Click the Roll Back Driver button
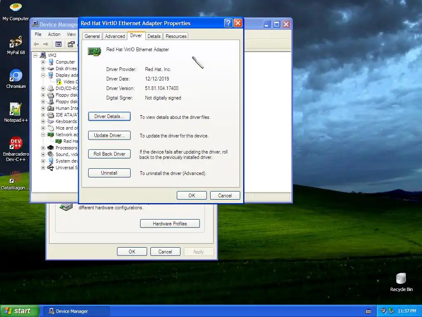 point(109,154)
